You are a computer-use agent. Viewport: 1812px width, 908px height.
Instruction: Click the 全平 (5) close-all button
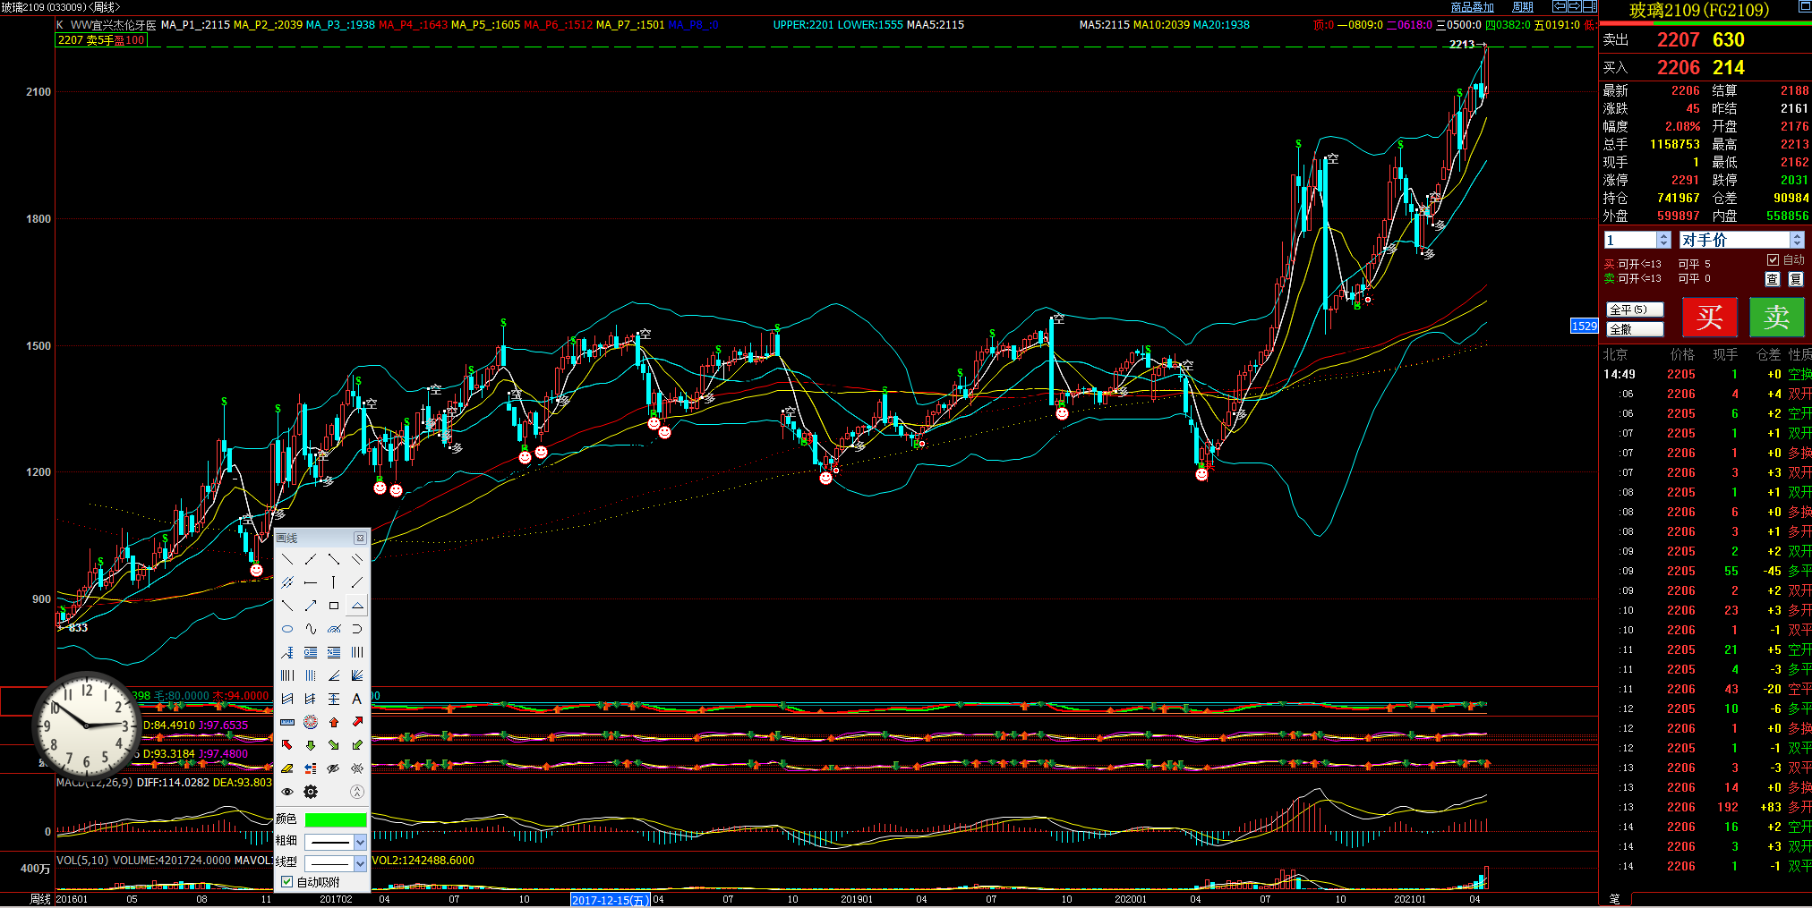pyautogui.click(x=1635, y=310)
